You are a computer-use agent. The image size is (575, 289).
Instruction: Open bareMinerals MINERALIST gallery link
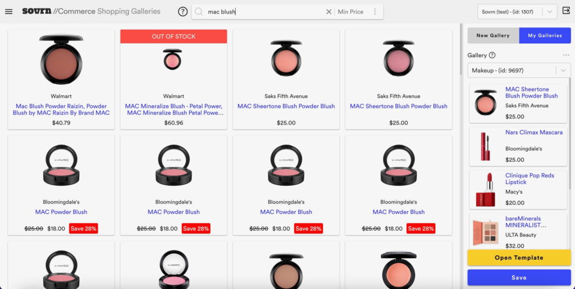pos(526,222)
